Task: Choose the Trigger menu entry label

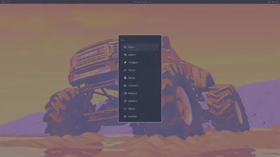Action: pyautogui.click(x=133, y=62)
